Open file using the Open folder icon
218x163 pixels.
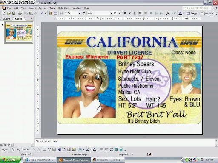click(9, 13)
